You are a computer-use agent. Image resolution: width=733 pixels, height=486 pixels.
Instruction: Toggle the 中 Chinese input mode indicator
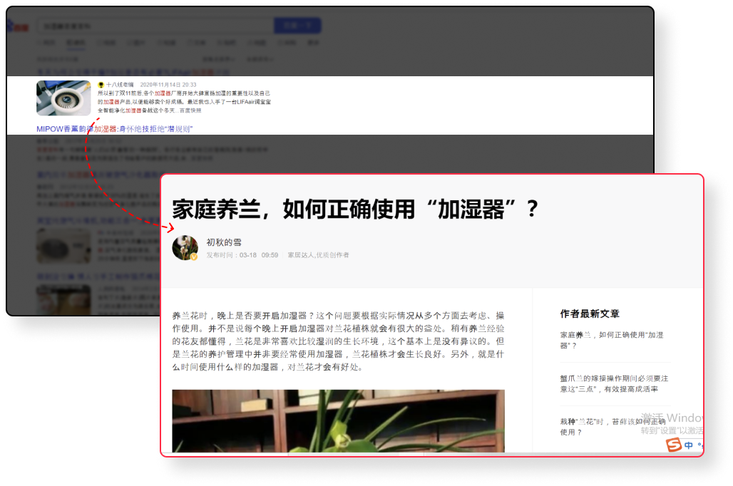click(x=689, y=445)
